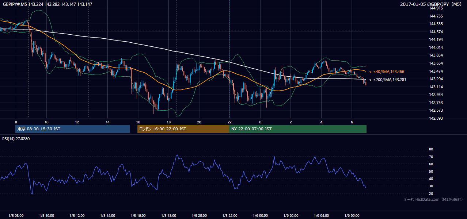This screenshot has width=467, height=219.
Task: Click the 200 SMA 143.281 label
Action: pos(388,80)
